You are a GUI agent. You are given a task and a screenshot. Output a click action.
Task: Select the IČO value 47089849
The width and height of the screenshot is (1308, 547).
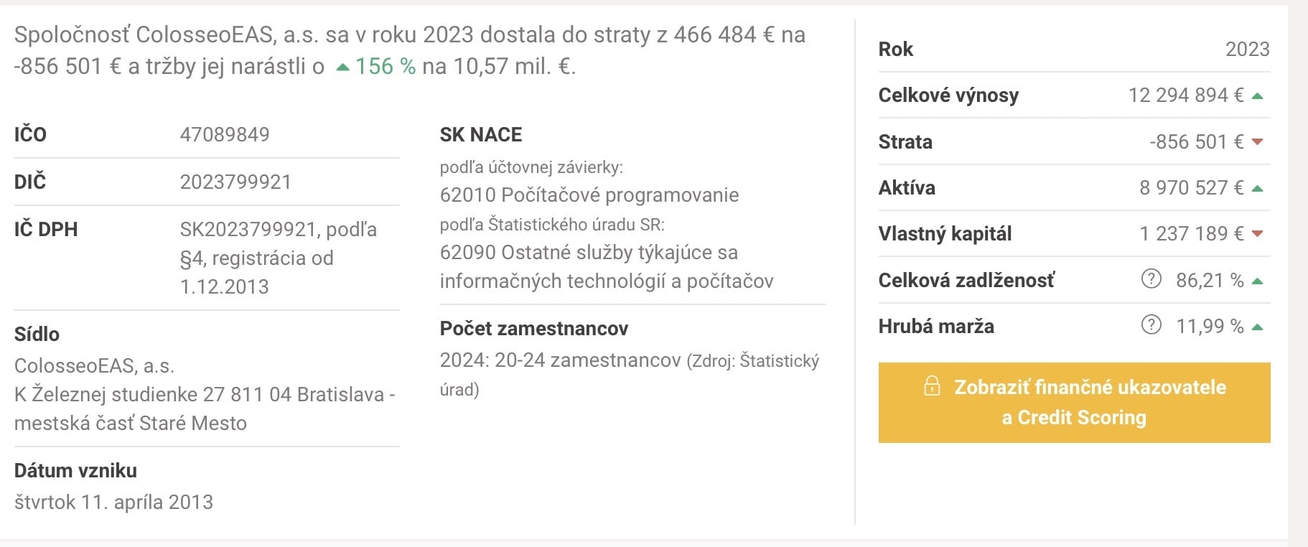(225, 134)
